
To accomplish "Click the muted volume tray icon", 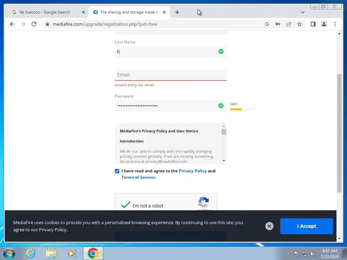I will click(x=313, y=254).
